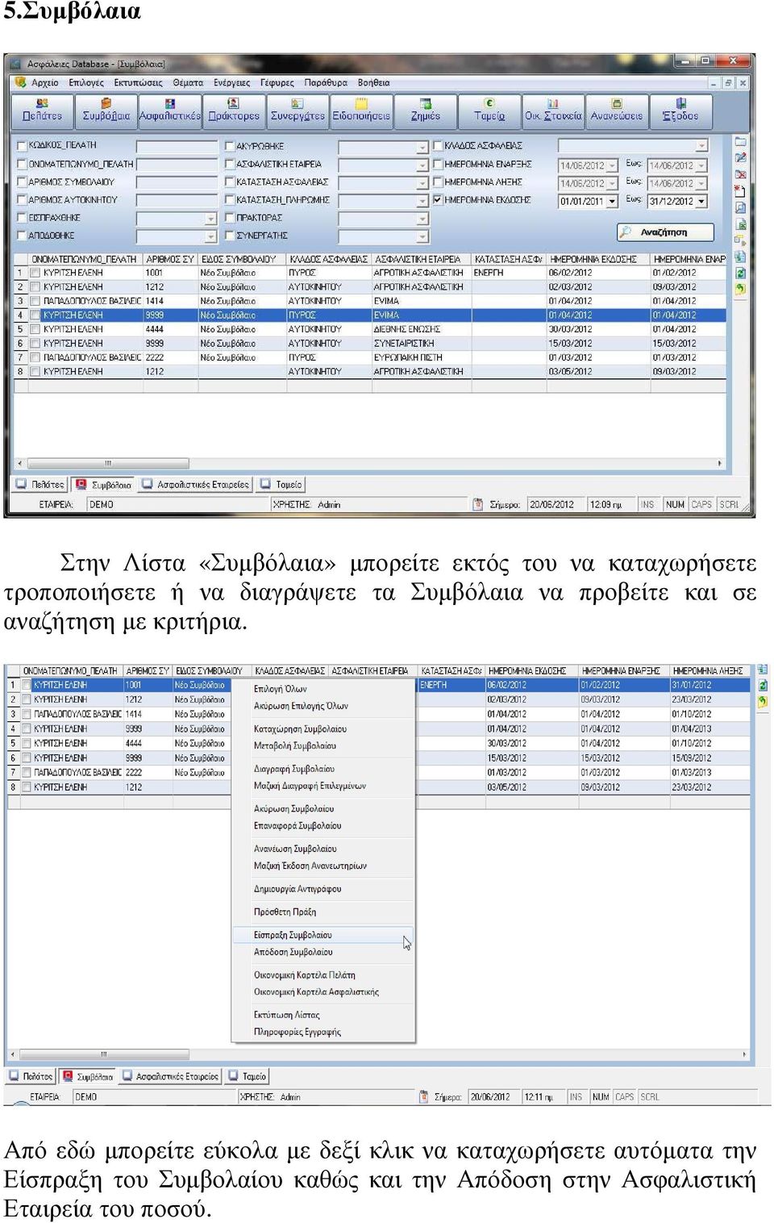
Task: Open the 31/12/2012 end date picker
Action: click(701, 201)
